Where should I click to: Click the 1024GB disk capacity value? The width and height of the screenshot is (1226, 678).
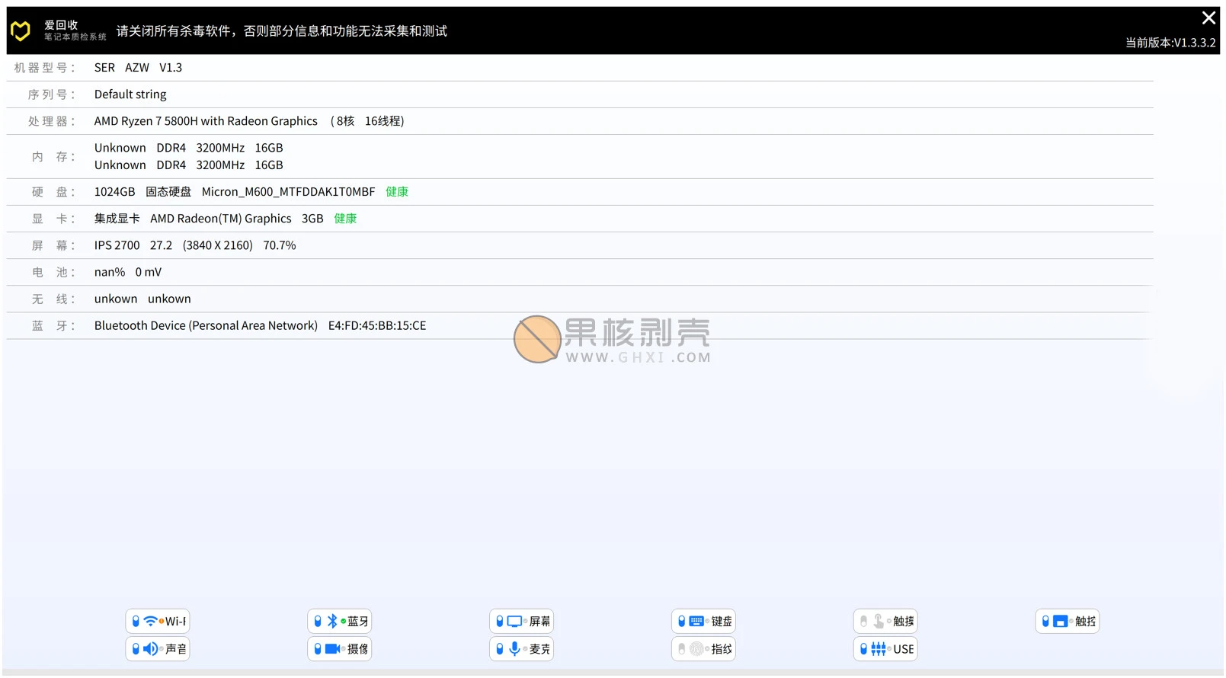tap(114, 192)
